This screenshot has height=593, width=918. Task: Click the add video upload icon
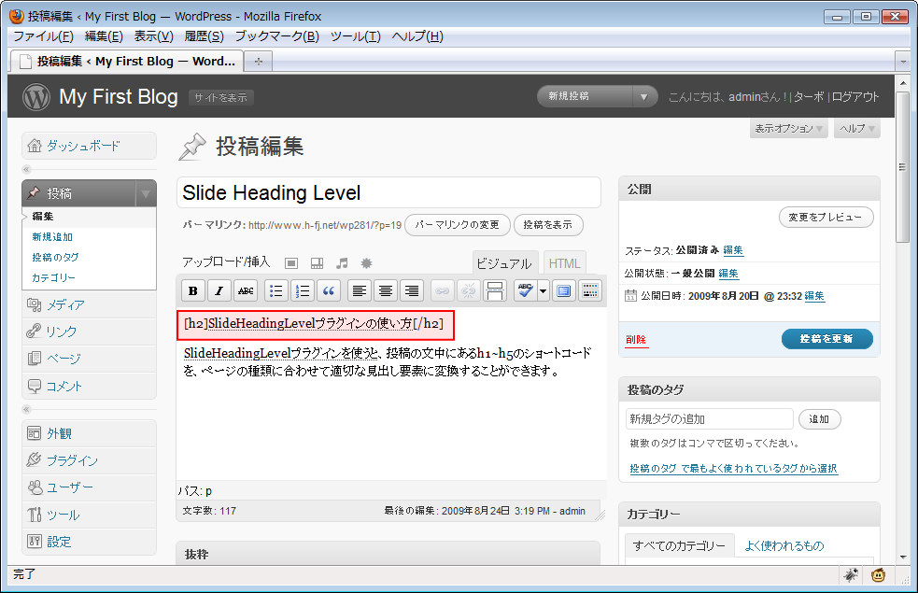(x=317, y=263)
